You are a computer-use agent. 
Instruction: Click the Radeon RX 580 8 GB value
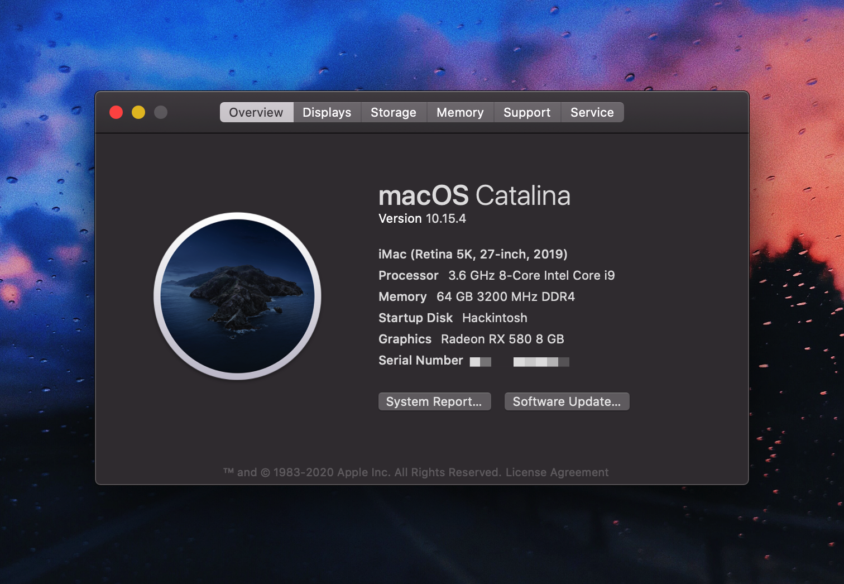point(502,339)
